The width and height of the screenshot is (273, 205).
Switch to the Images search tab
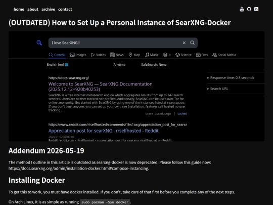78,55
